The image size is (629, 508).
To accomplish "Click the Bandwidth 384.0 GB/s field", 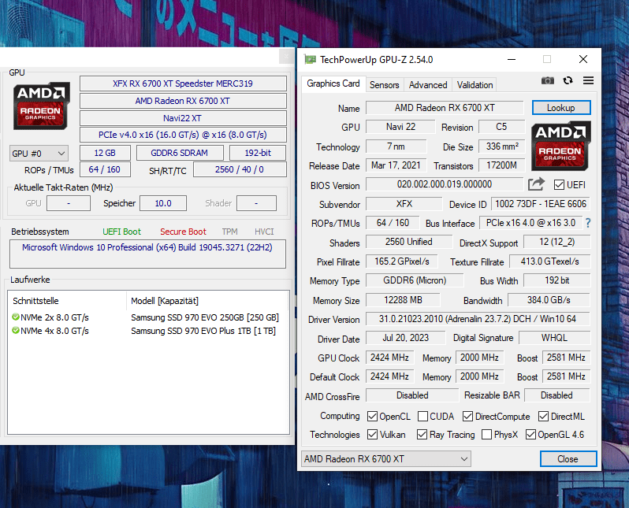I will pos(549,300).
